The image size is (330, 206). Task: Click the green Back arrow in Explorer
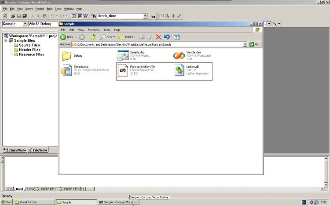pyautogui.click(x=63, y=37)
